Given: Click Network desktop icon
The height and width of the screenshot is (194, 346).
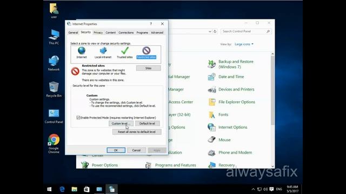Looking at the screenshot, I should coord(54,64).
